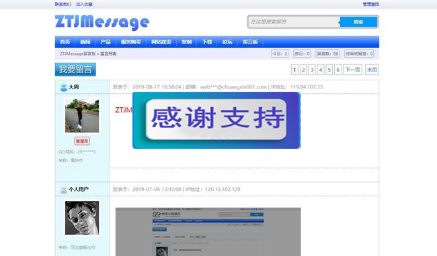Click the gray user icon beside 个人用户
This screenshot has width=437, height=256.
(x=64, y=190)
